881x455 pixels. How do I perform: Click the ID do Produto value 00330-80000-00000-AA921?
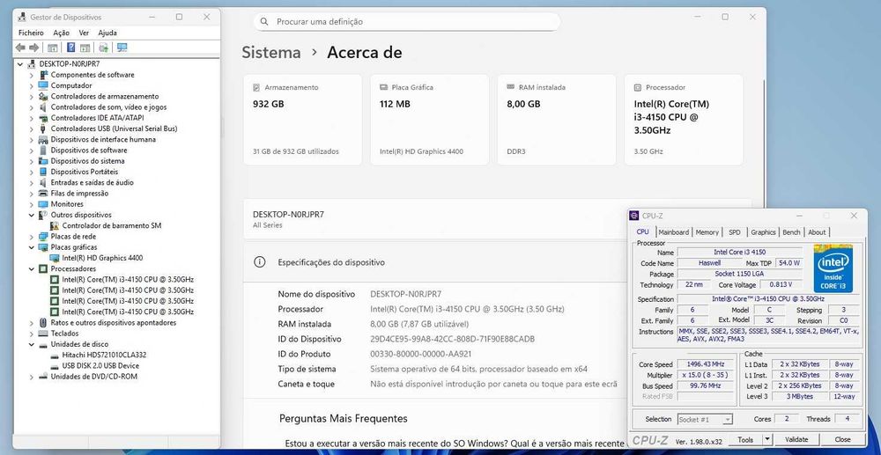tap(421, 354)
